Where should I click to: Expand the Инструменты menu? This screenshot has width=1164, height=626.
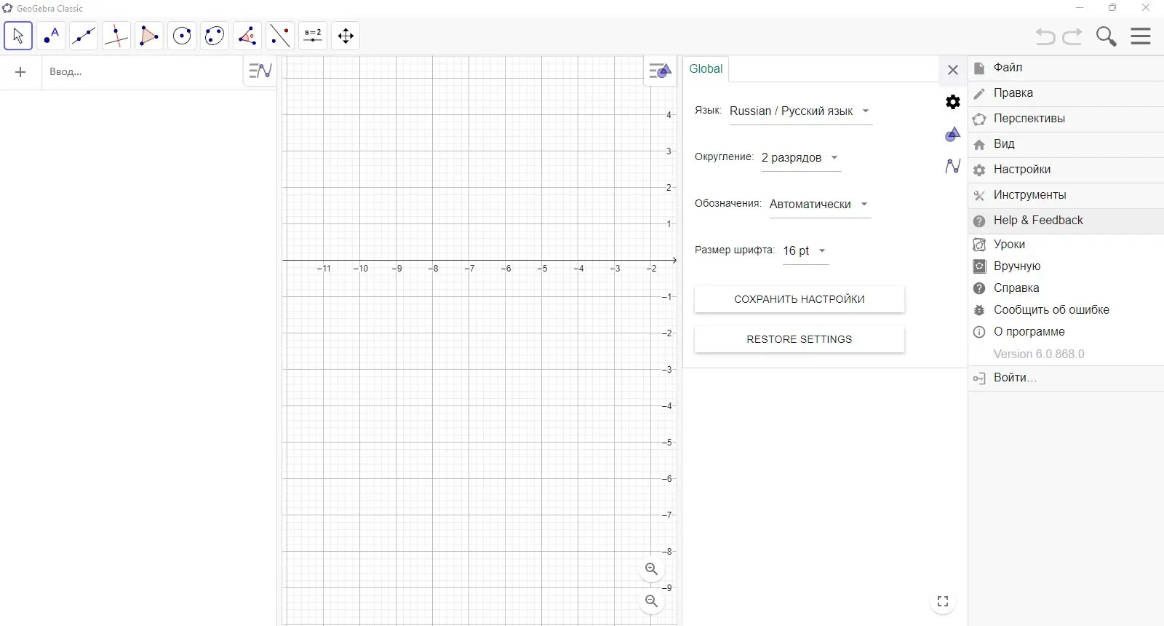point(1066,195)
